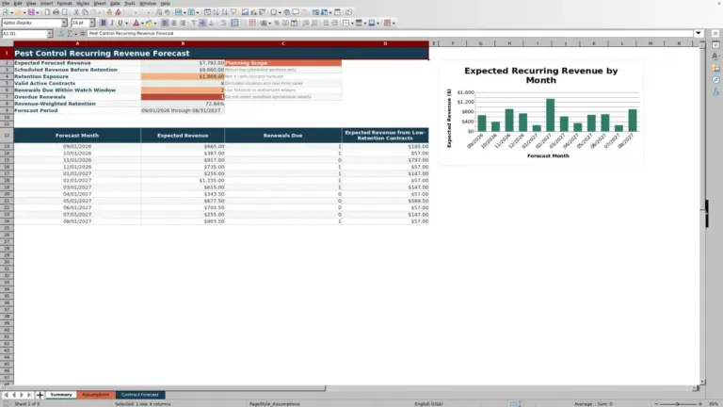Click the Find and Replace icon
This screenshot has height=407, width=723.
[x=158, y=12]
